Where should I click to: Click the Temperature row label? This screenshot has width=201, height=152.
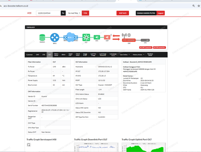tap(33, 76)
